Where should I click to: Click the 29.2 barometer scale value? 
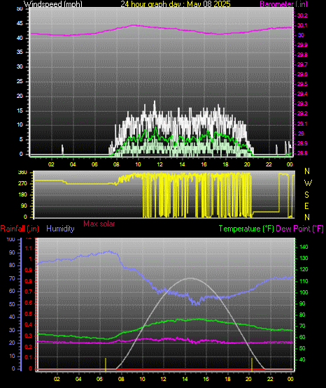pyautogui.click(x=302, y=113)
